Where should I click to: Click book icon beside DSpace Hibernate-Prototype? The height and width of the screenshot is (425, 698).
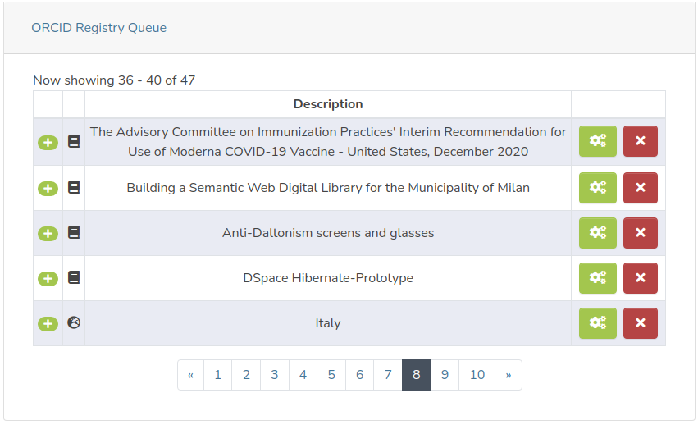tap(74, 278)
